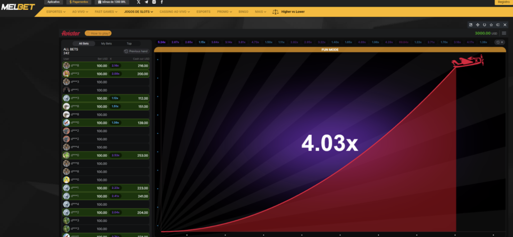Viewport: 513px width, 237px height.
Task: Reload the game with the refresh icon
Action: click(x=484, y=25)
